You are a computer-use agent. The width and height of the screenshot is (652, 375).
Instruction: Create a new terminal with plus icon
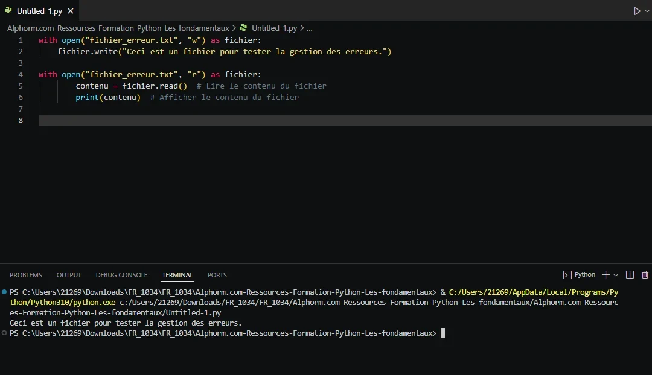(606, 274)
